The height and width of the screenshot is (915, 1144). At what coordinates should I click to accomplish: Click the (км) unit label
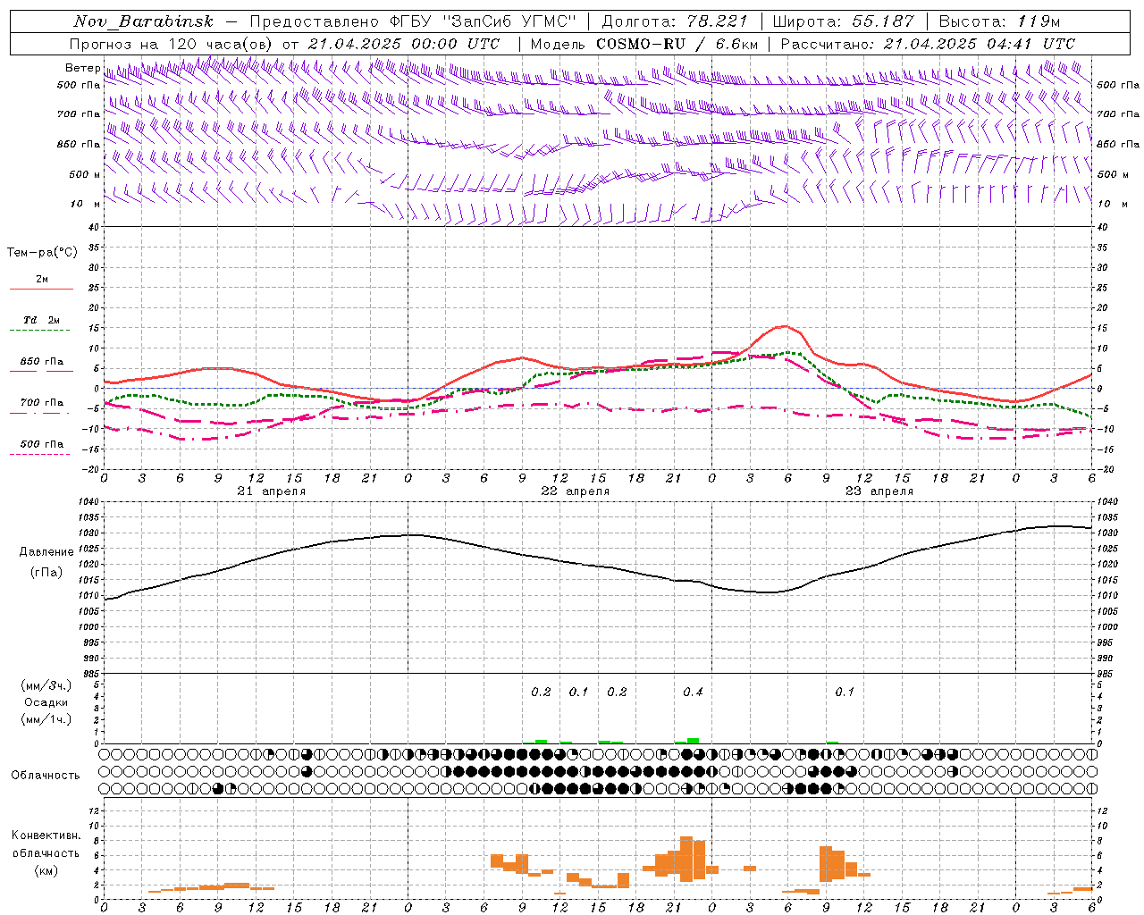(x=46, y=869)
